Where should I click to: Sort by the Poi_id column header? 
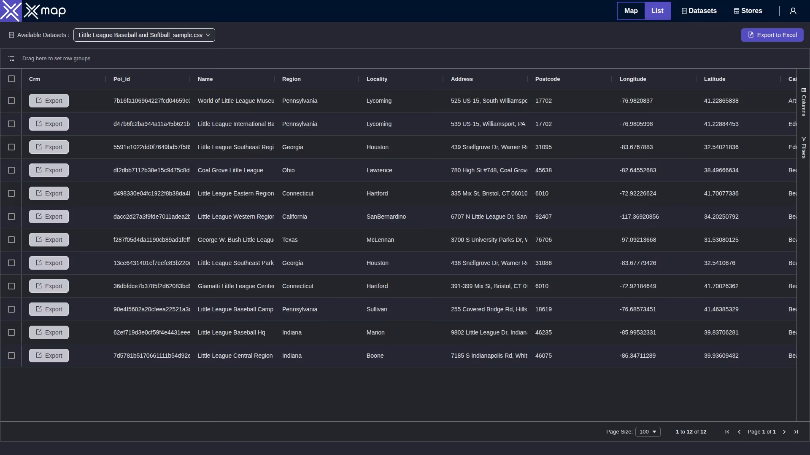(121, 79)
